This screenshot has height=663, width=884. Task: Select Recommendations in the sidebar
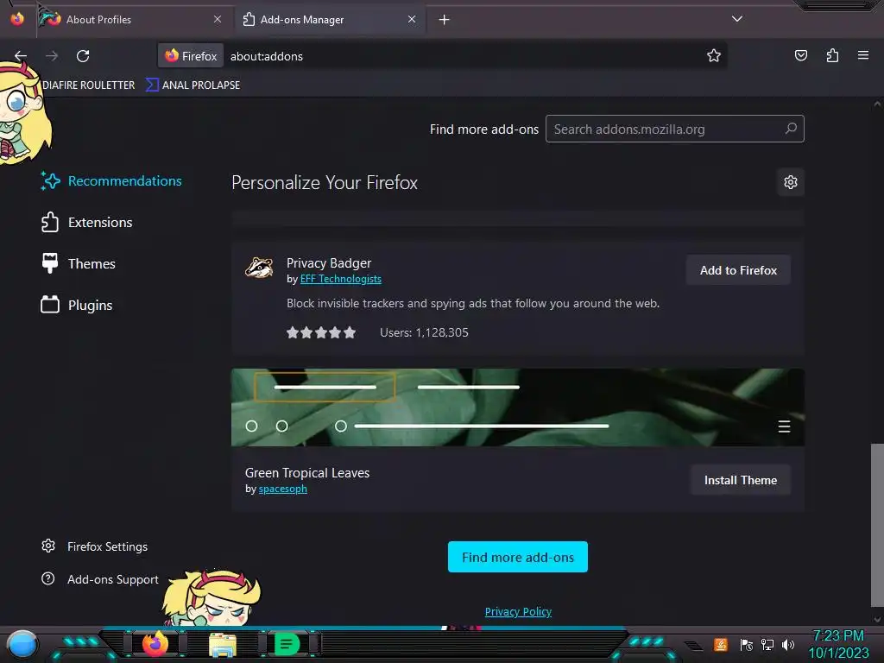(111, 181)
